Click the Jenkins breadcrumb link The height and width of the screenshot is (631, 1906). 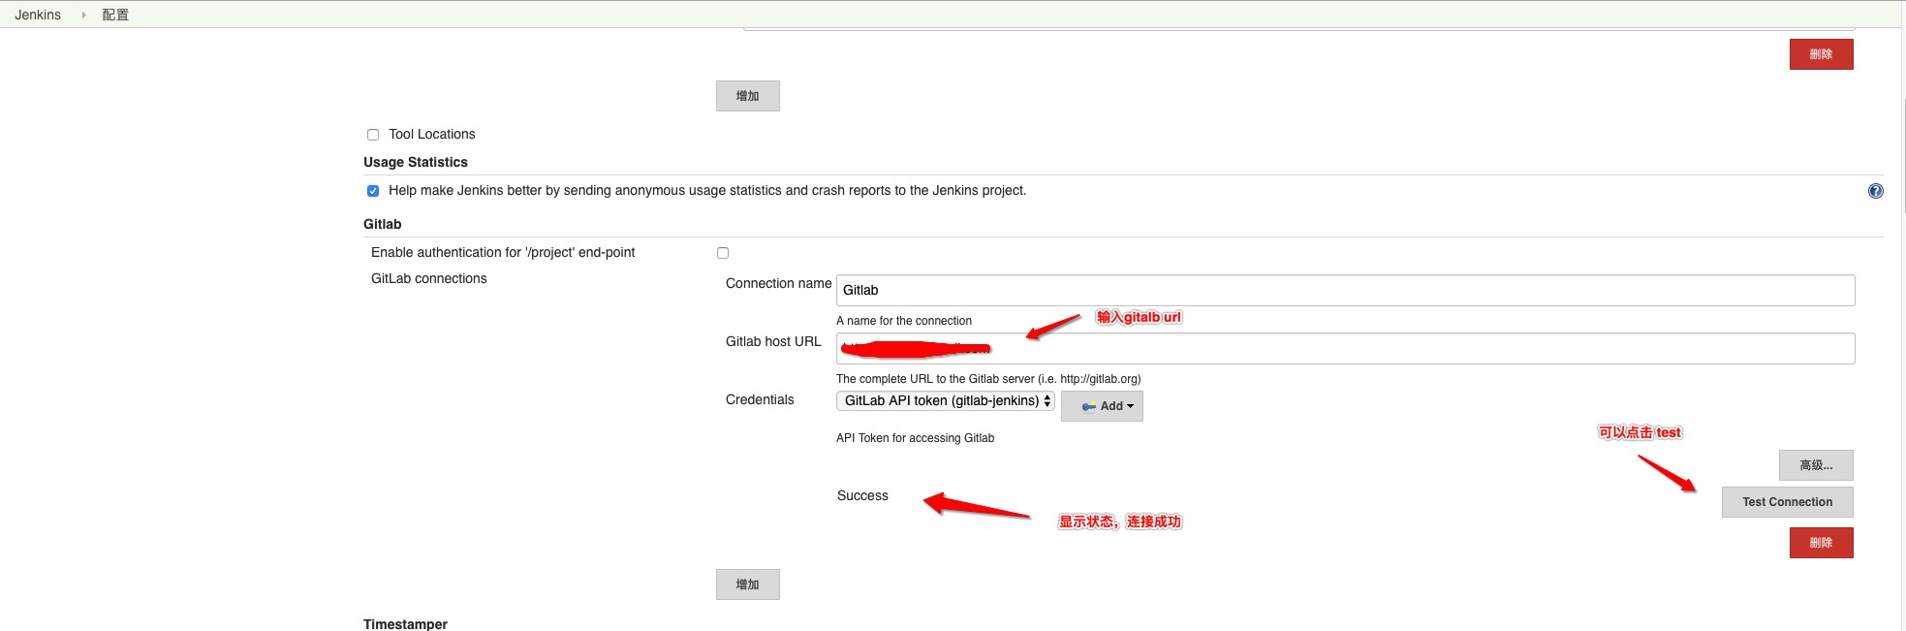click(x=38, y=15)
